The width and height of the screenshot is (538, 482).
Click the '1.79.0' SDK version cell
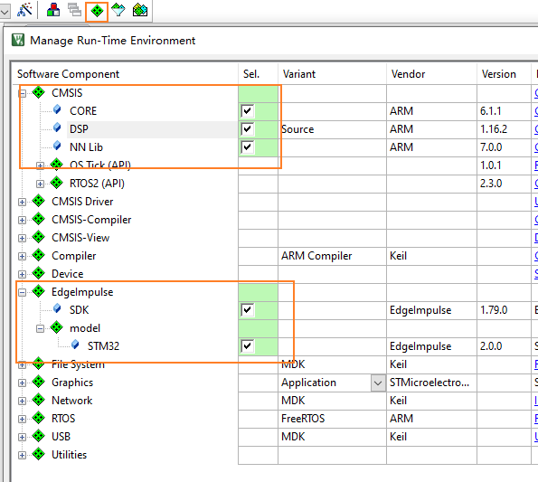tap(504, 310)
